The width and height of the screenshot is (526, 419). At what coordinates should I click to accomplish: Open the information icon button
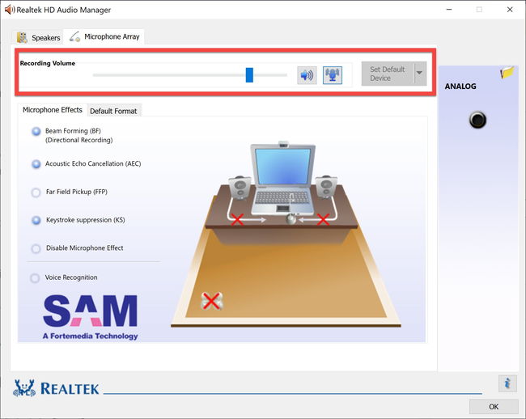pos(507,383)
